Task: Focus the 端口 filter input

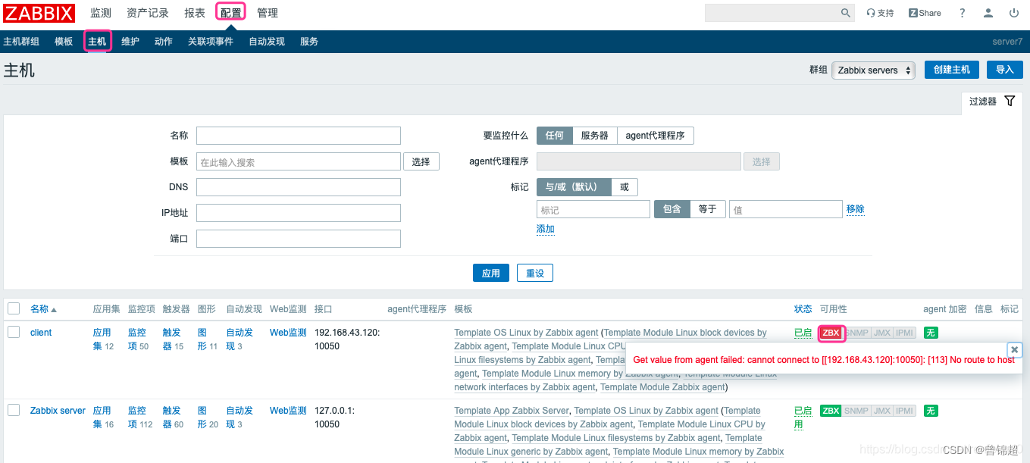Action: [x=299, y=239]
